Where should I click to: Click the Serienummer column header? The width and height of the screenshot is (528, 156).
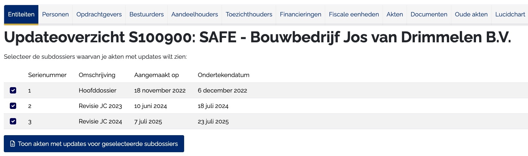(x=47, y=75)
